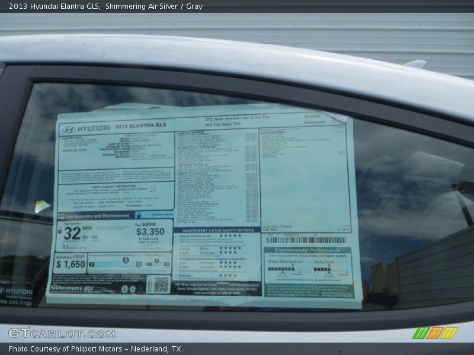Image resolution: width=474 pixels, height=355 pixels.
Task: Click the 'Hyundai Assurance' text at the sticker's top right
Action: click(x=315, y=120)
